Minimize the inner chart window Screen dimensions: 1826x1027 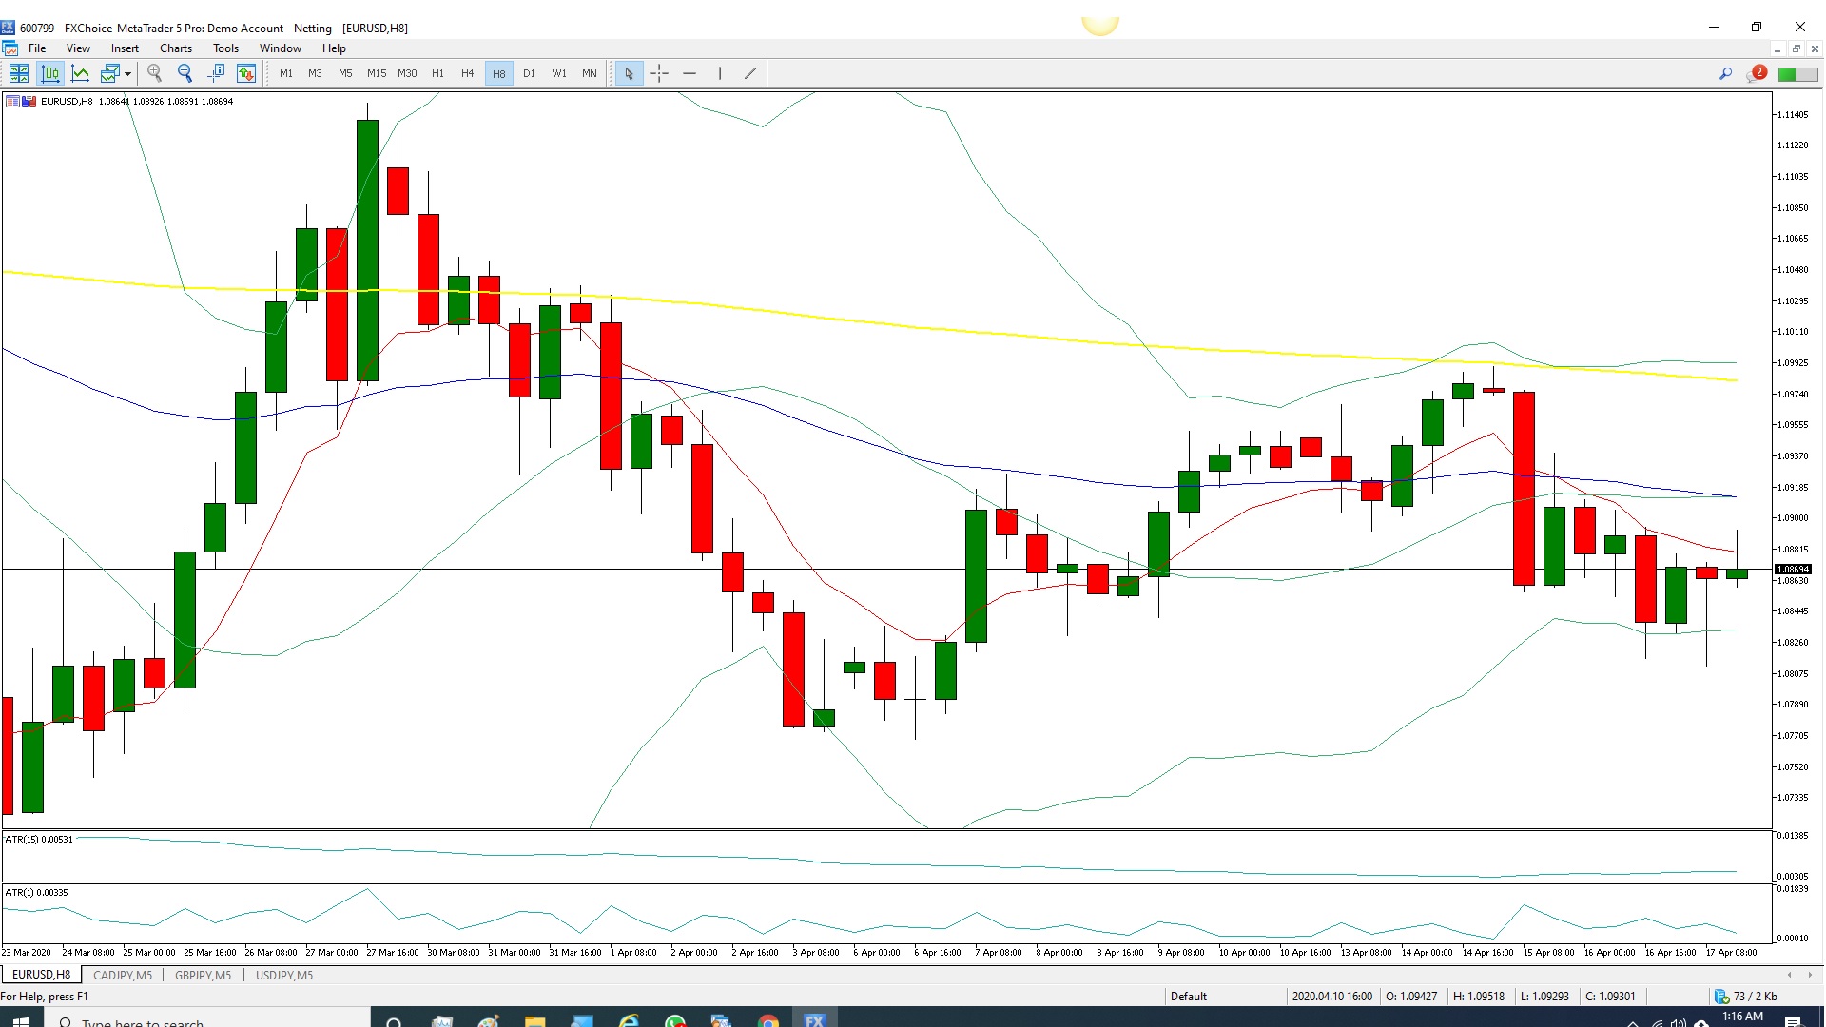1777,48
